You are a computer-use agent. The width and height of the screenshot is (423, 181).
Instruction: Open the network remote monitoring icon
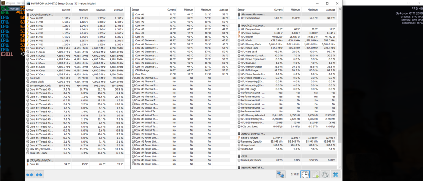280,174
